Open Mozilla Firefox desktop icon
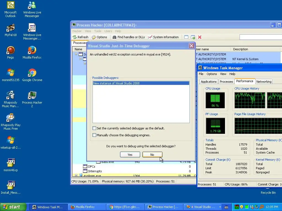Image resolution: width=282 pixels, height=211 pixels. tap(32, 52)
